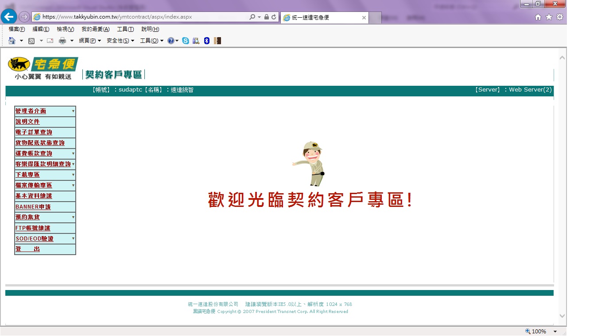Open the Skype toolbar icon
Viewport: 605px width, 336px height.
click(186, 41)
